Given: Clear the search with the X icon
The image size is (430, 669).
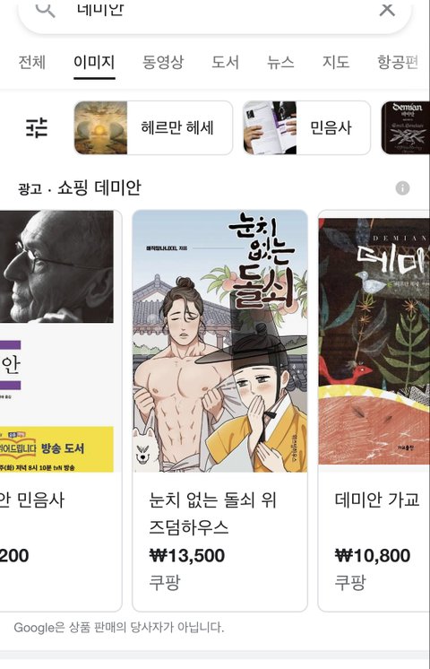Looking at the screenshot, I should click(x=387, y=9).
